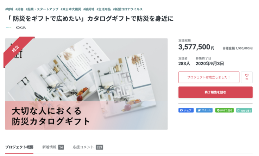
Task: Write about it on note
Action: (x=244, y=110)
